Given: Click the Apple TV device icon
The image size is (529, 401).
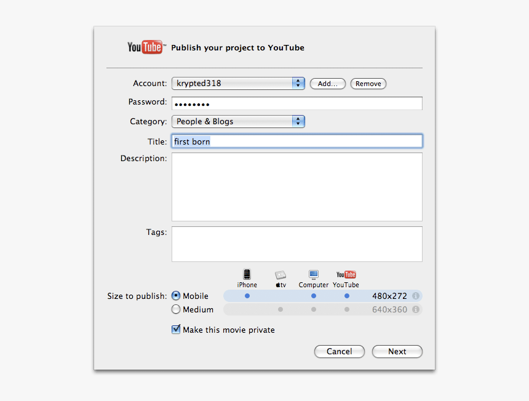Looking at the screenshot, I should (x=280, y=275).
